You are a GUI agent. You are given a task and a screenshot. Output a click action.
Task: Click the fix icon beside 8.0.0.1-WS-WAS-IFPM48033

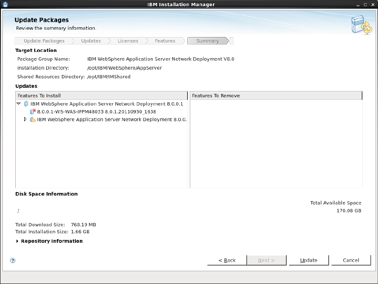click(x=33, y=112)
